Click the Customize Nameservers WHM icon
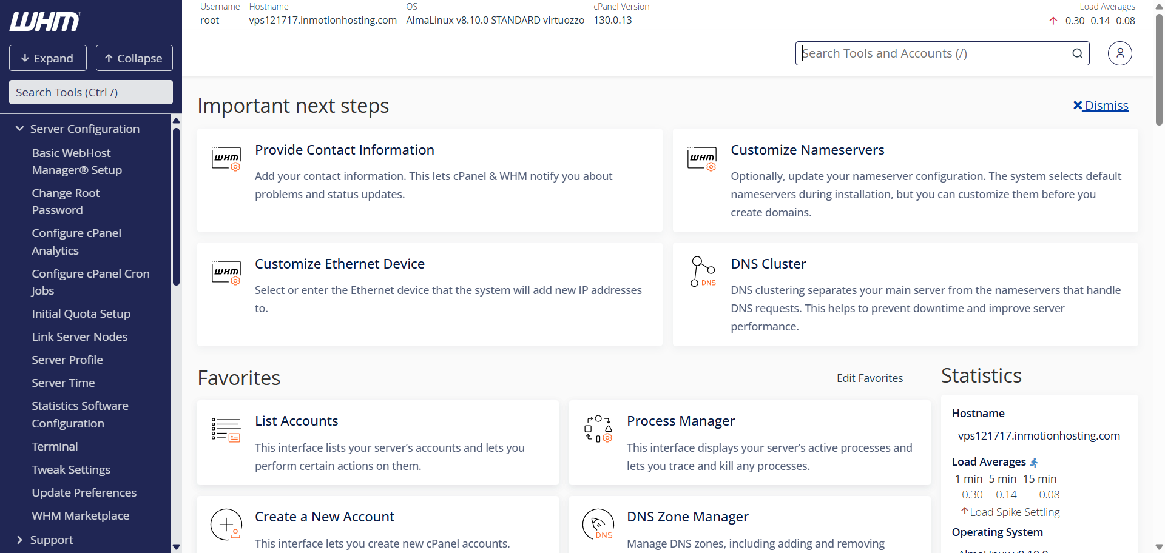1165x553 pixels. [702, 159]
